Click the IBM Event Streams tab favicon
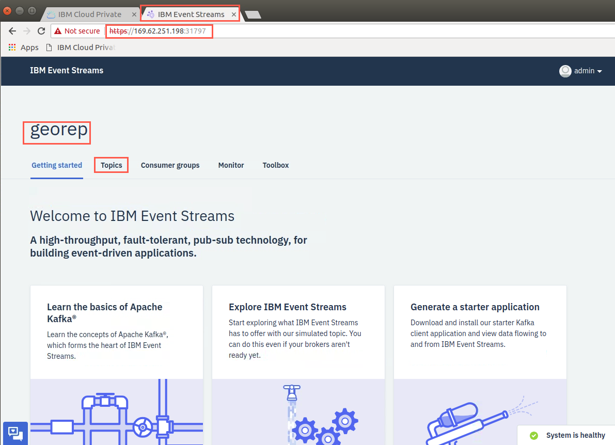The height and width of the screenshot is (445, 615). (151, 14)
